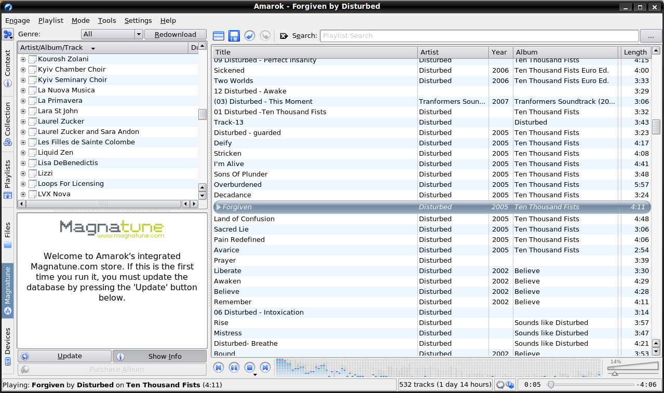Screen dimensions: 664x393
Task: Stop playback
Action: pyautogui.click(x=250, y=368)
